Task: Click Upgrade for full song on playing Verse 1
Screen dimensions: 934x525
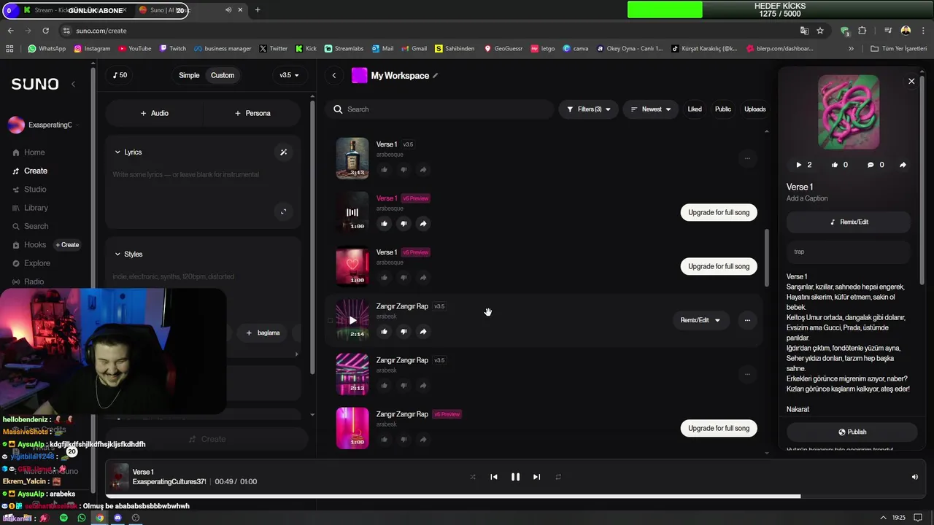Action: pos(719,212)
